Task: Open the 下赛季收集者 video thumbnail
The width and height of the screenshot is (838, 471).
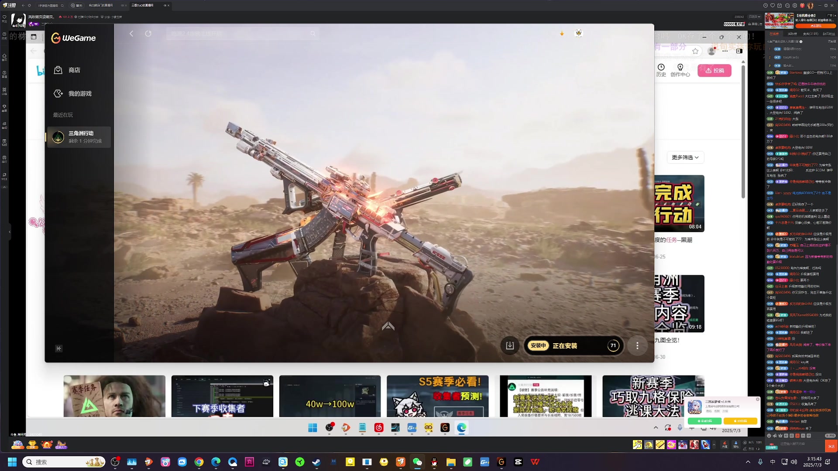Action: click(x=222, y=396)
